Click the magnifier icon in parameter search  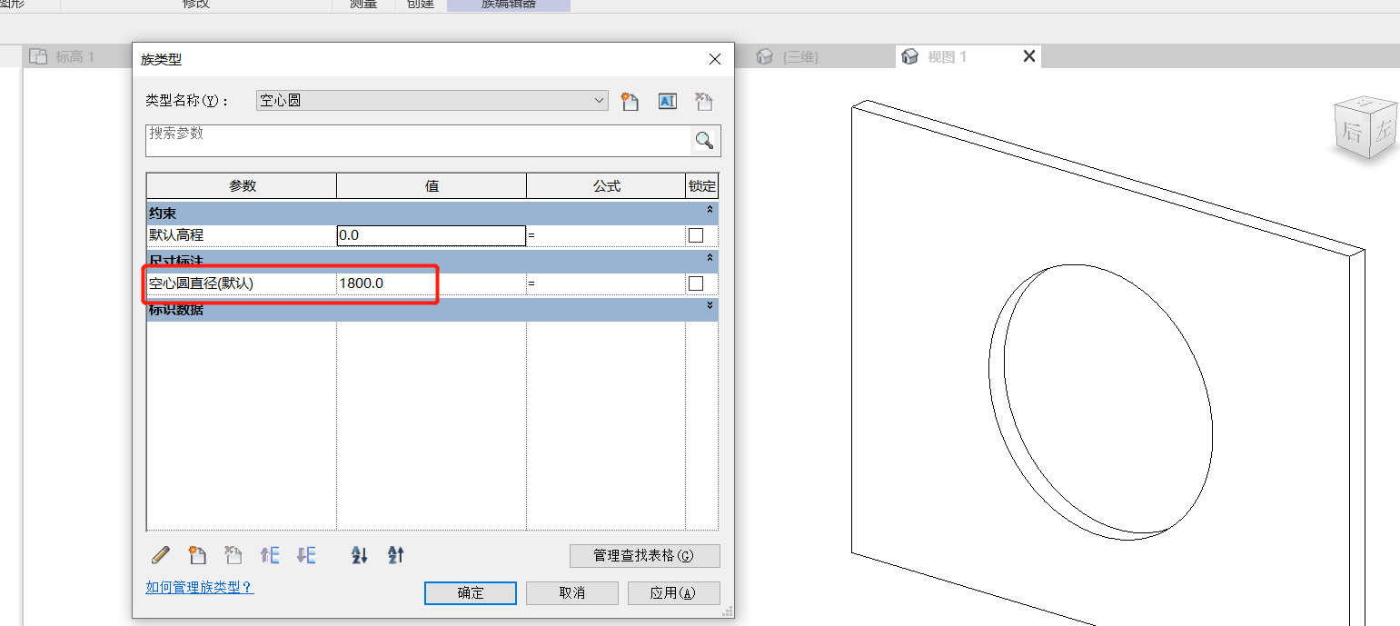tap(704, 140)
